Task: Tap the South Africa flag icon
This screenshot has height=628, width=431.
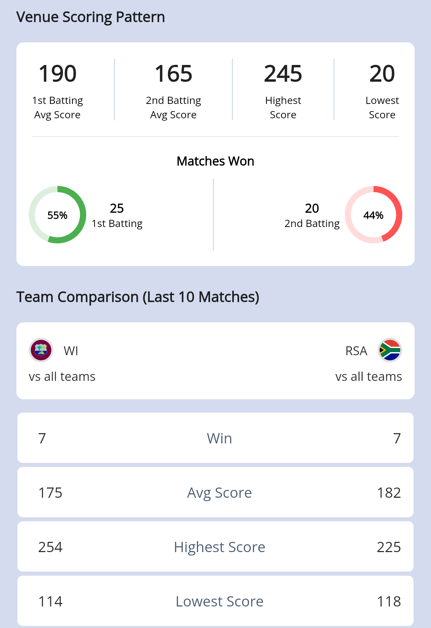Action: pyautogui.click(x=390, y=350)
